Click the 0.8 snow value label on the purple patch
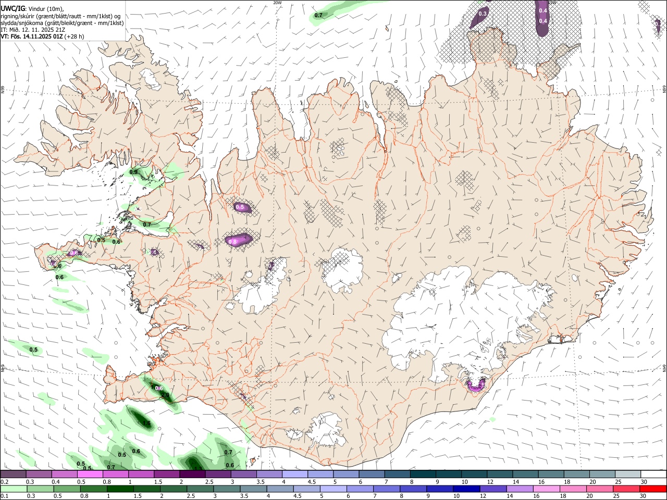This screenshot has width=667, height=500. pyautogui.click(x=233, y=242)
